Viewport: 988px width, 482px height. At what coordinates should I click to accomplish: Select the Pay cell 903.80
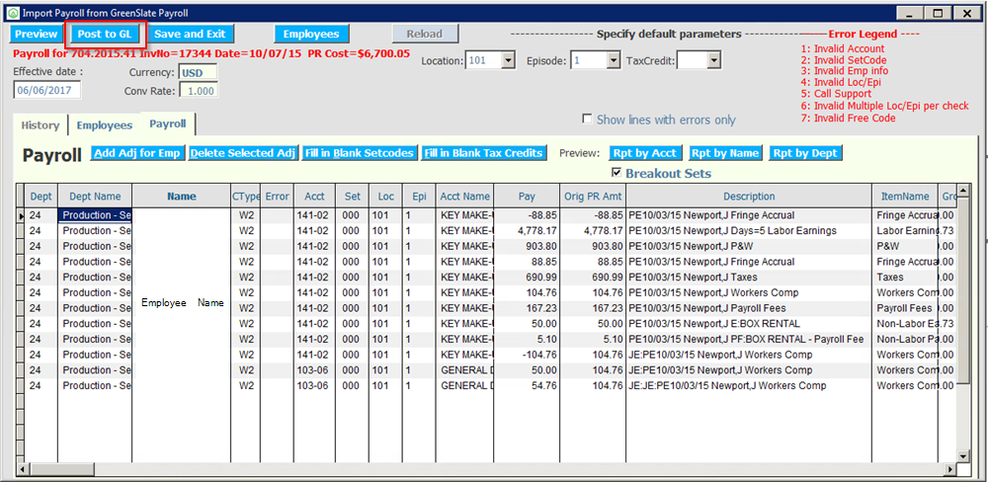[527, 246]
